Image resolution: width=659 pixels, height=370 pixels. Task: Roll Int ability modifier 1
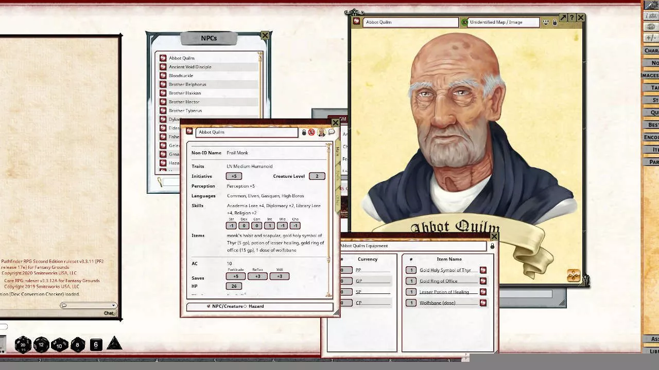click(x=269, y=226)
